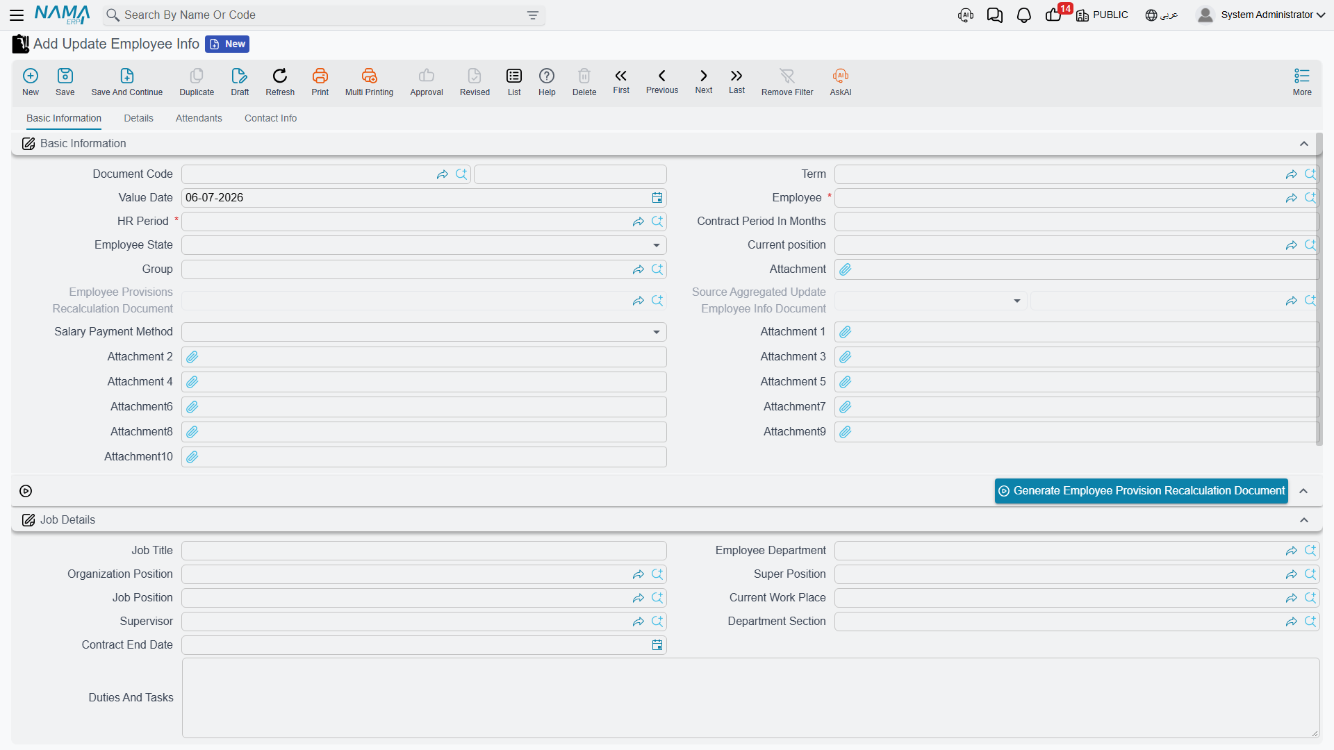Open the notifications bell
The image size is (1334, 750).
tap(1023, 15)
